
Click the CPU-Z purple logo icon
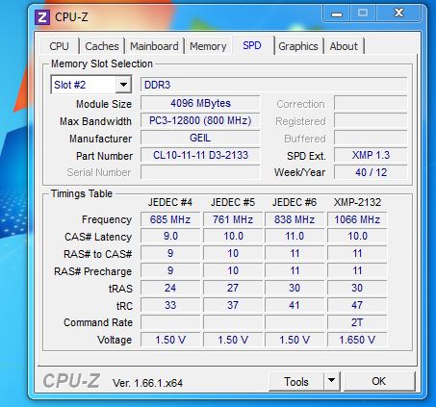tap(42, 17)
